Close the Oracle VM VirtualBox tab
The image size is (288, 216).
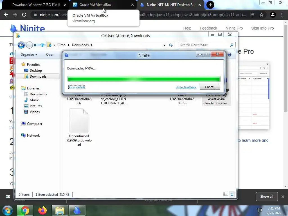coord(132,5)
